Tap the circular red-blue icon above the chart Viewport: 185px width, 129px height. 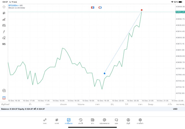click(100, 7)
